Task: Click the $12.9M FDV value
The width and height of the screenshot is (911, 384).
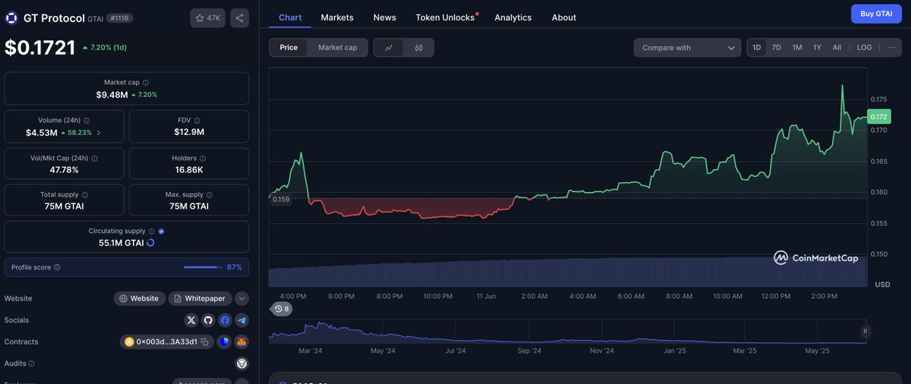Action: [x=189, y=132]
